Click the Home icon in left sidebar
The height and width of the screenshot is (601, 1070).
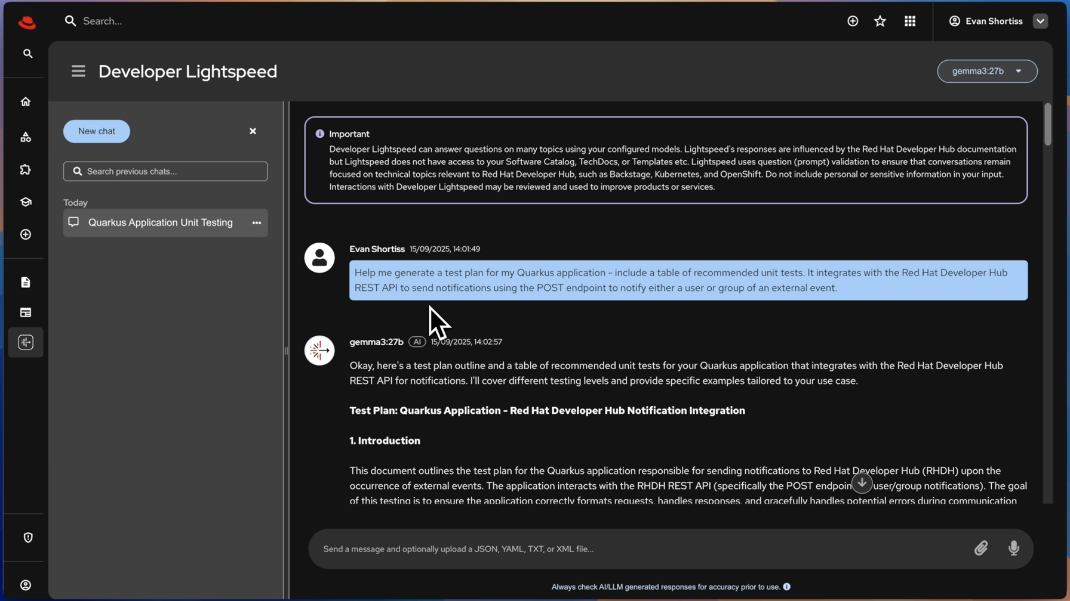[26, 102]
